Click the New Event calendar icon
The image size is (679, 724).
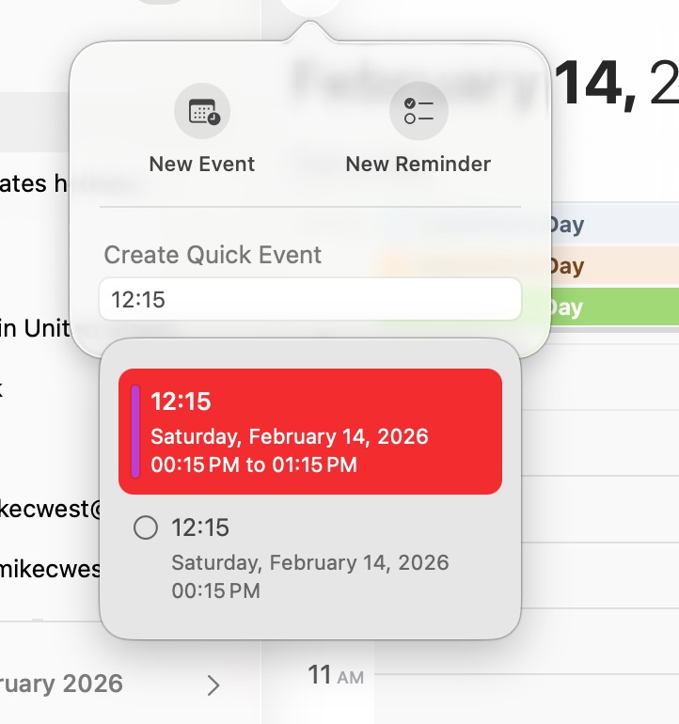(x=202, y=111)
